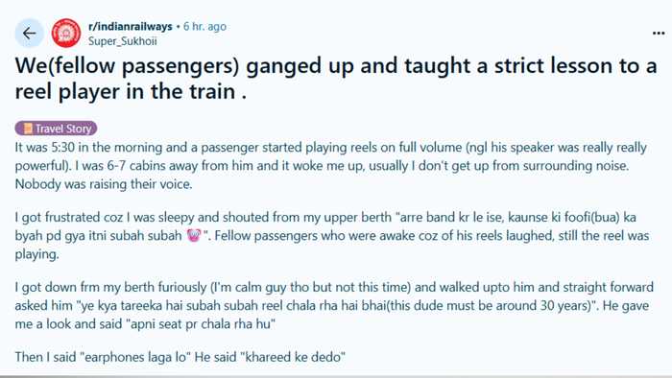The height and width of the screenshot is (378, 672).
Task: Click the clown emoji in the post
Action: point(194,235)
